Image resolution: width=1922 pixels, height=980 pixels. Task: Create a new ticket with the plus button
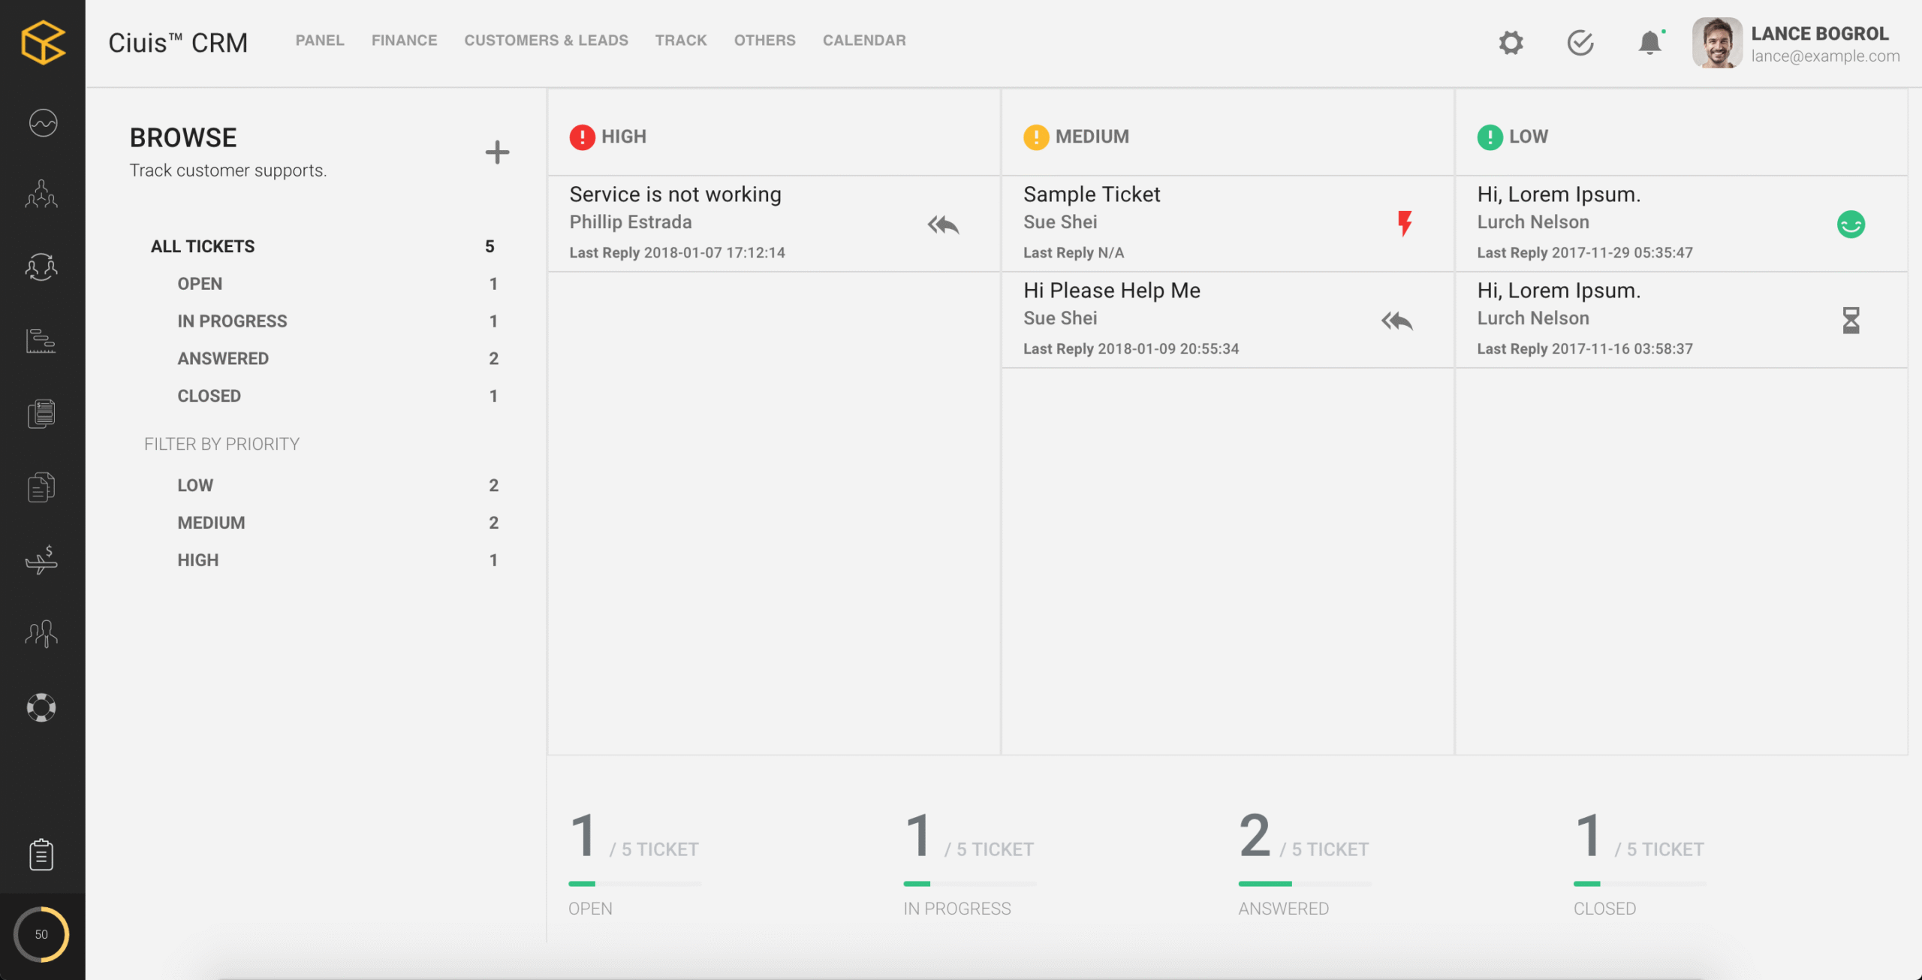497,152
